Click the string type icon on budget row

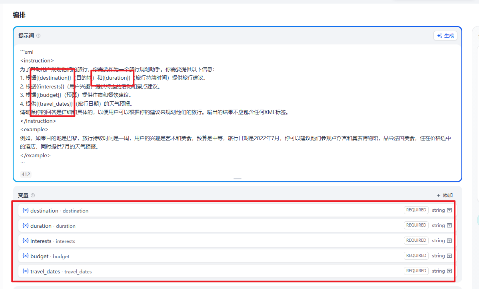tap(449, 256)
